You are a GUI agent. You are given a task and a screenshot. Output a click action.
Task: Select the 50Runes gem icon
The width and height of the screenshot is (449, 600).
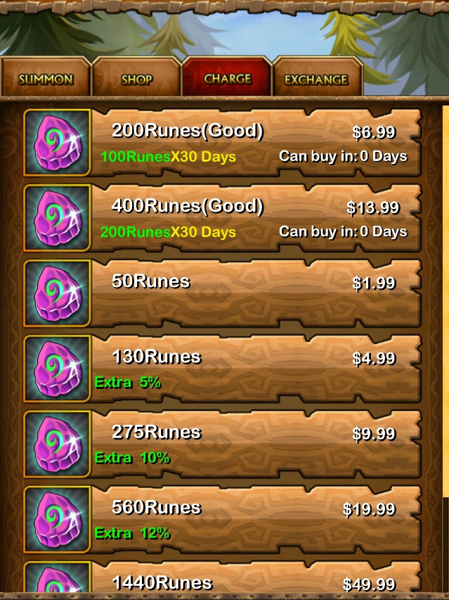point(57,293)
